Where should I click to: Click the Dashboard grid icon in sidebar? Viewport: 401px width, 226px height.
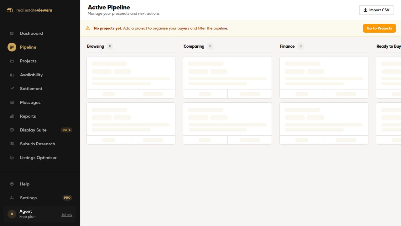(x=12, y=33)
